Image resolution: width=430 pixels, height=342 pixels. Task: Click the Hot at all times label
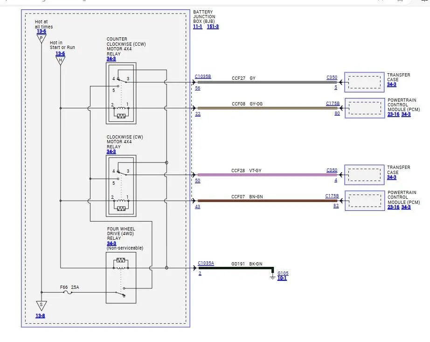tap(44, 24)
